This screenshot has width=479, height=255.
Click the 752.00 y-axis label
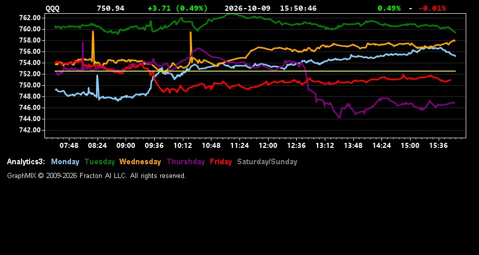tap(31, 74)
